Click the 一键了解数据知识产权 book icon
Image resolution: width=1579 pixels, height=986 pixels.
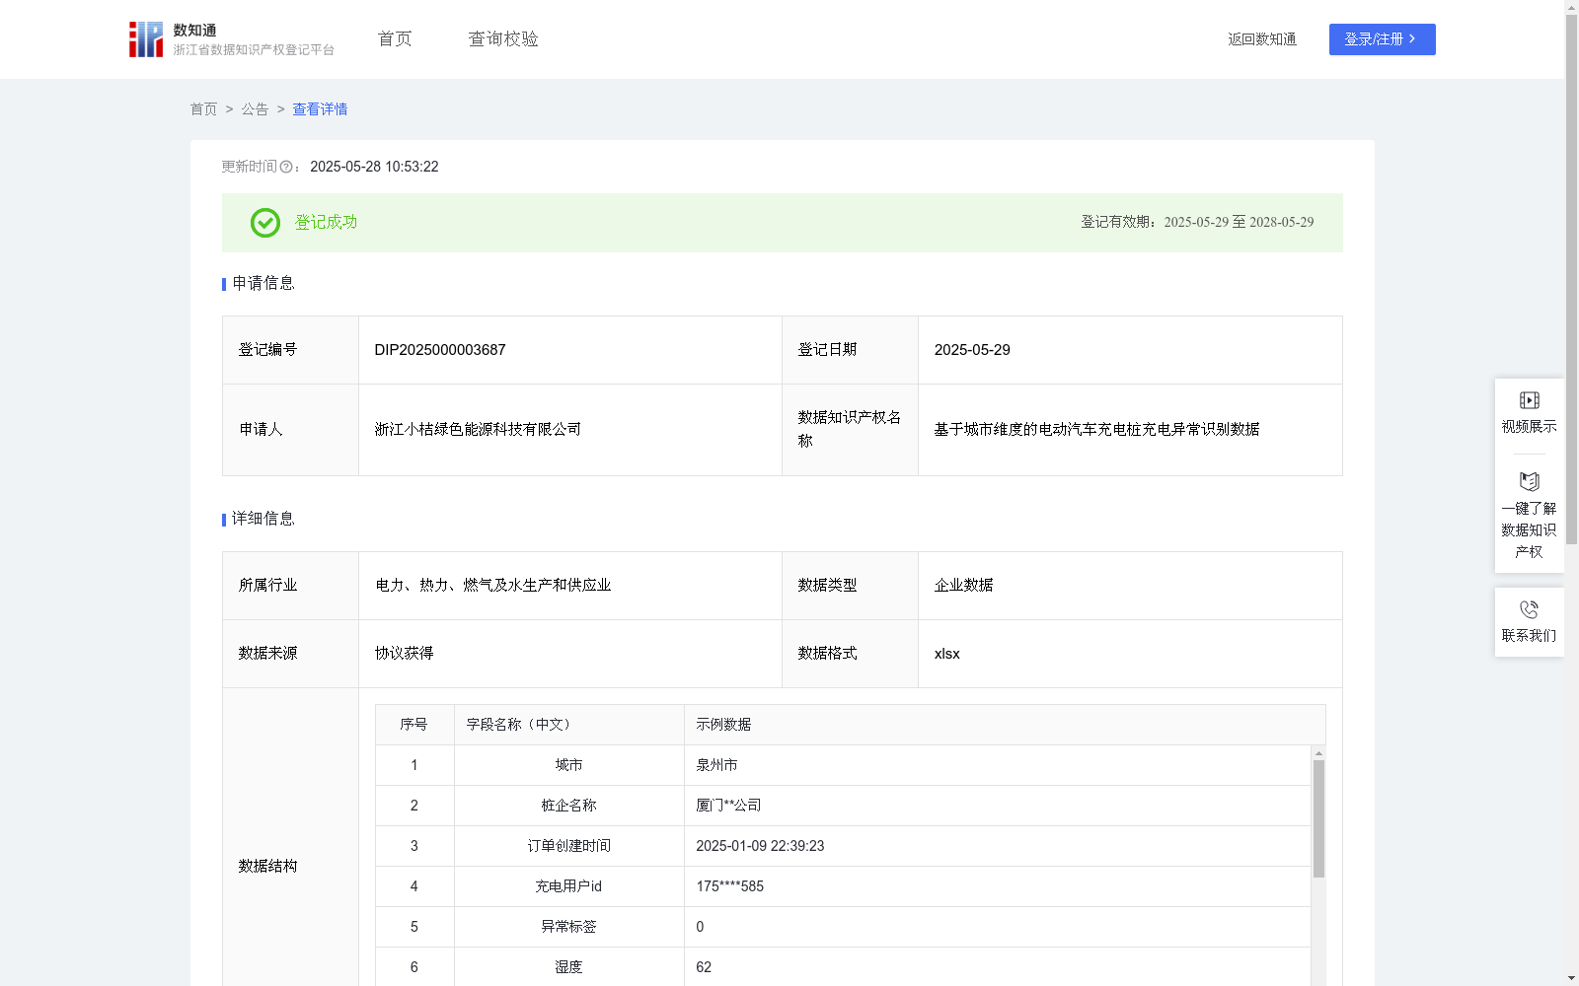[1529, 482]
